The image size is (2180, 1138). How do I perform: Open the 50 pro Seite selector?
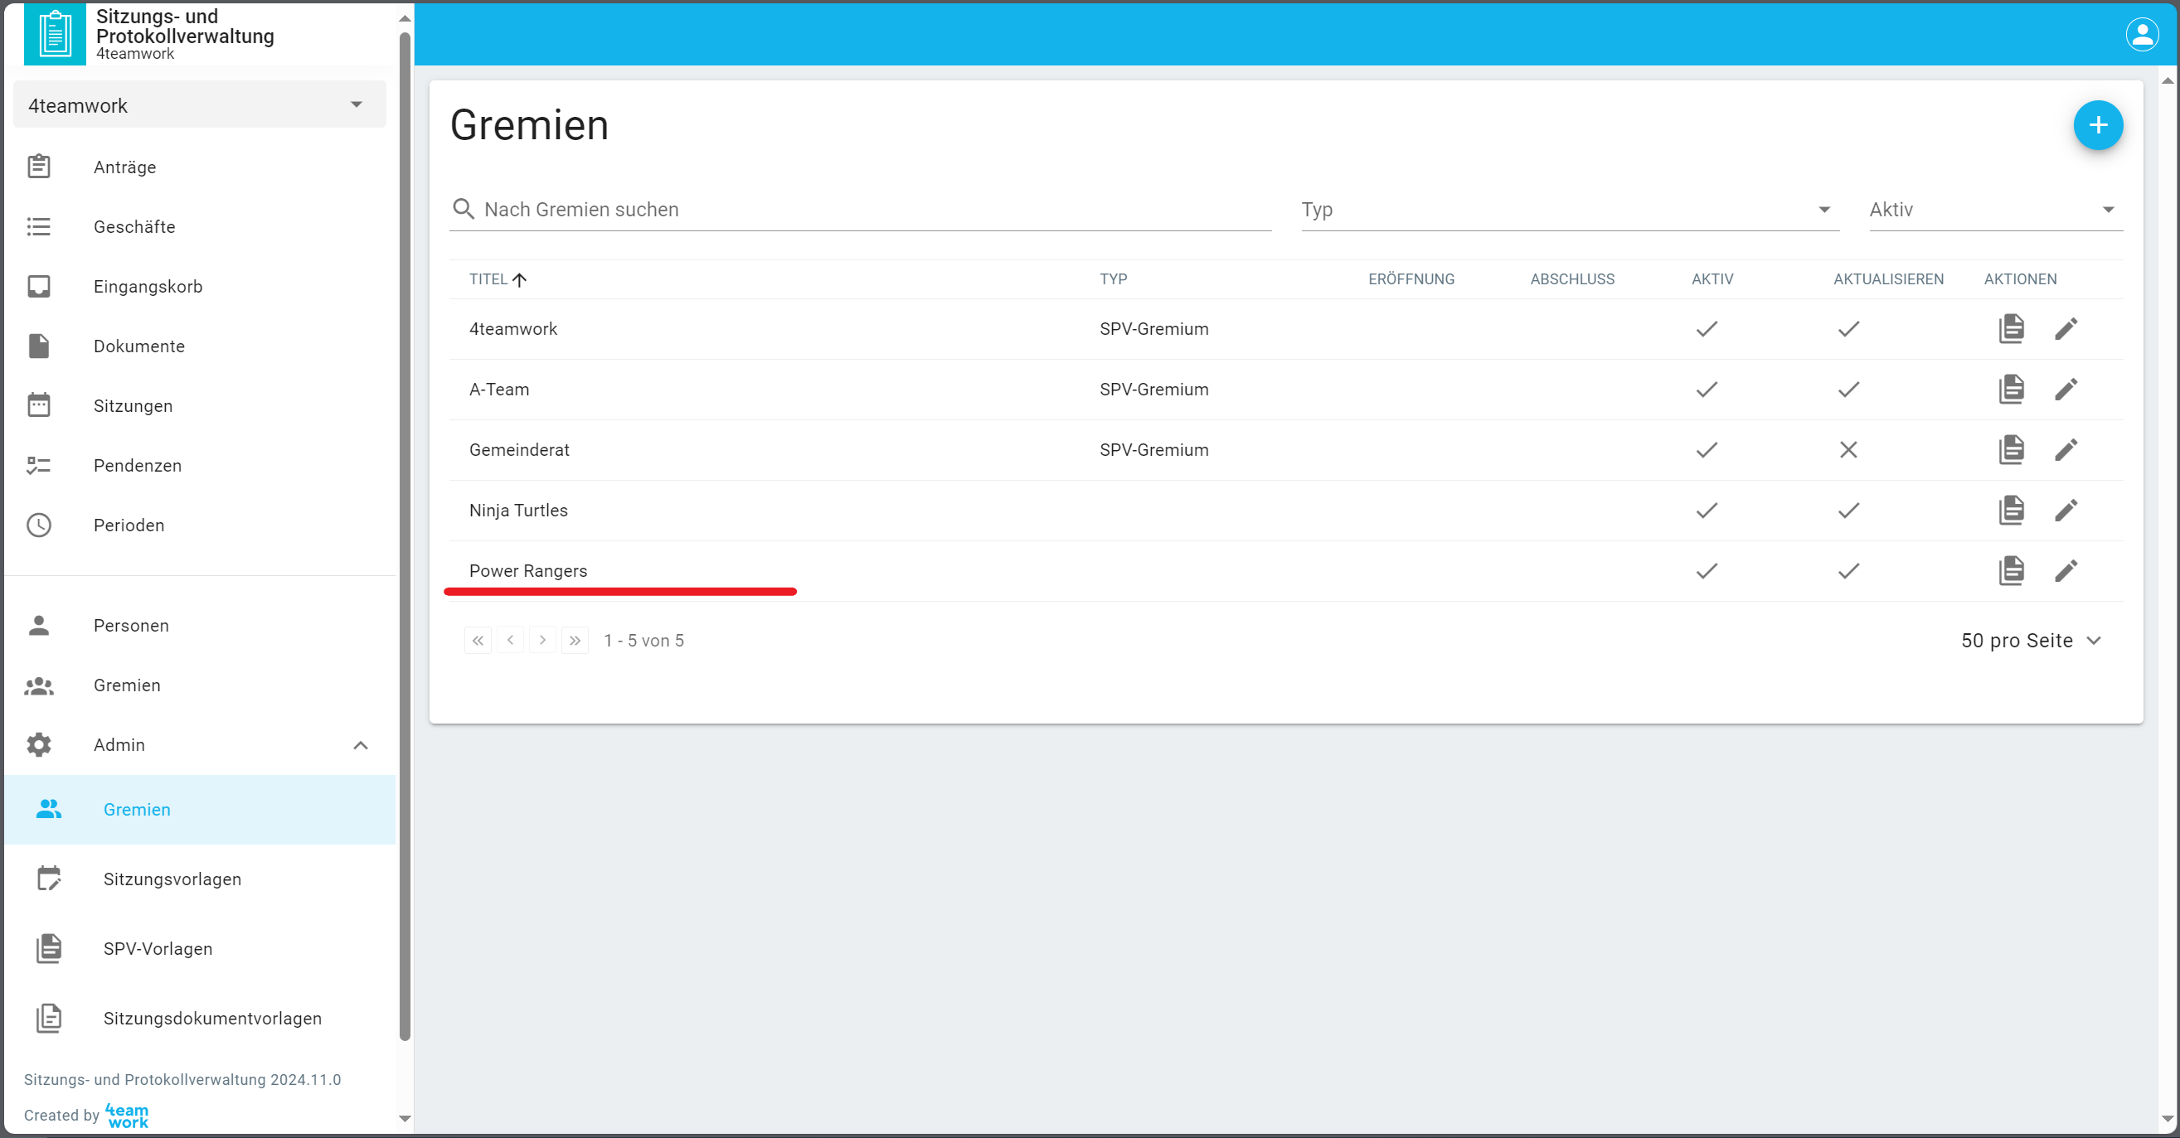(x=2030, y=641)
